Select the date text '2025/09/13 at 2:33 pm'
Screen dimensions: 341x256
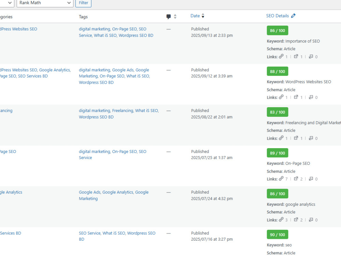tap(212, 35)
